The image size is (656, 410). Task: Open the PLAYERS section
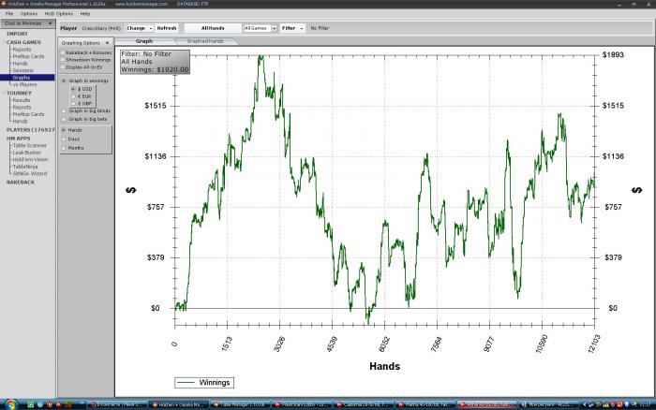pos(30,130)
